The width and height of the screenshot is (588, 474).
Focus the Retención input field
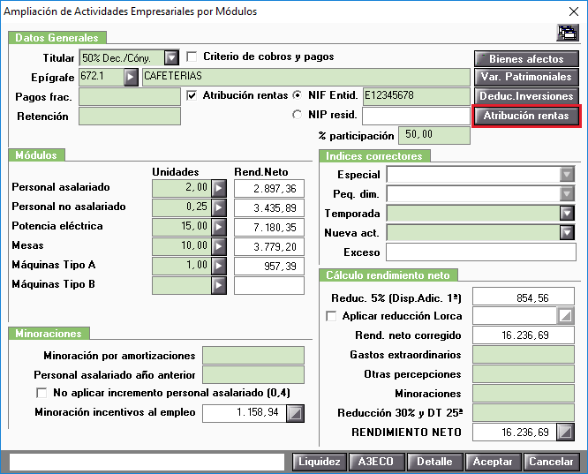coord(130,117)
